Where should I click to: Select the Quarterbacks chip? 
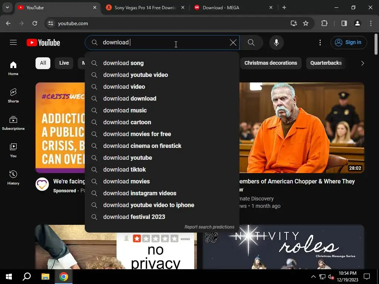point(326,63)
